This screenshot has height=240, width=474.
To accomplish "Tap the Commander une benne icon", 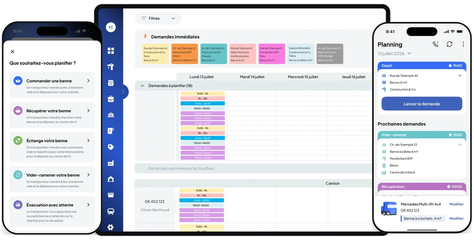I will (18, 80).
